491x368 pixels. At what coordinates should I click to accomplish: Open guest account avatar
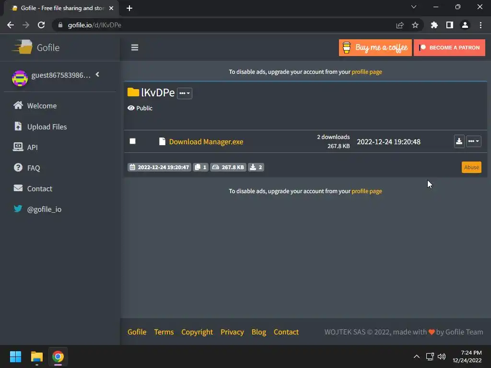pyautogui.click(x=20, y=78)
